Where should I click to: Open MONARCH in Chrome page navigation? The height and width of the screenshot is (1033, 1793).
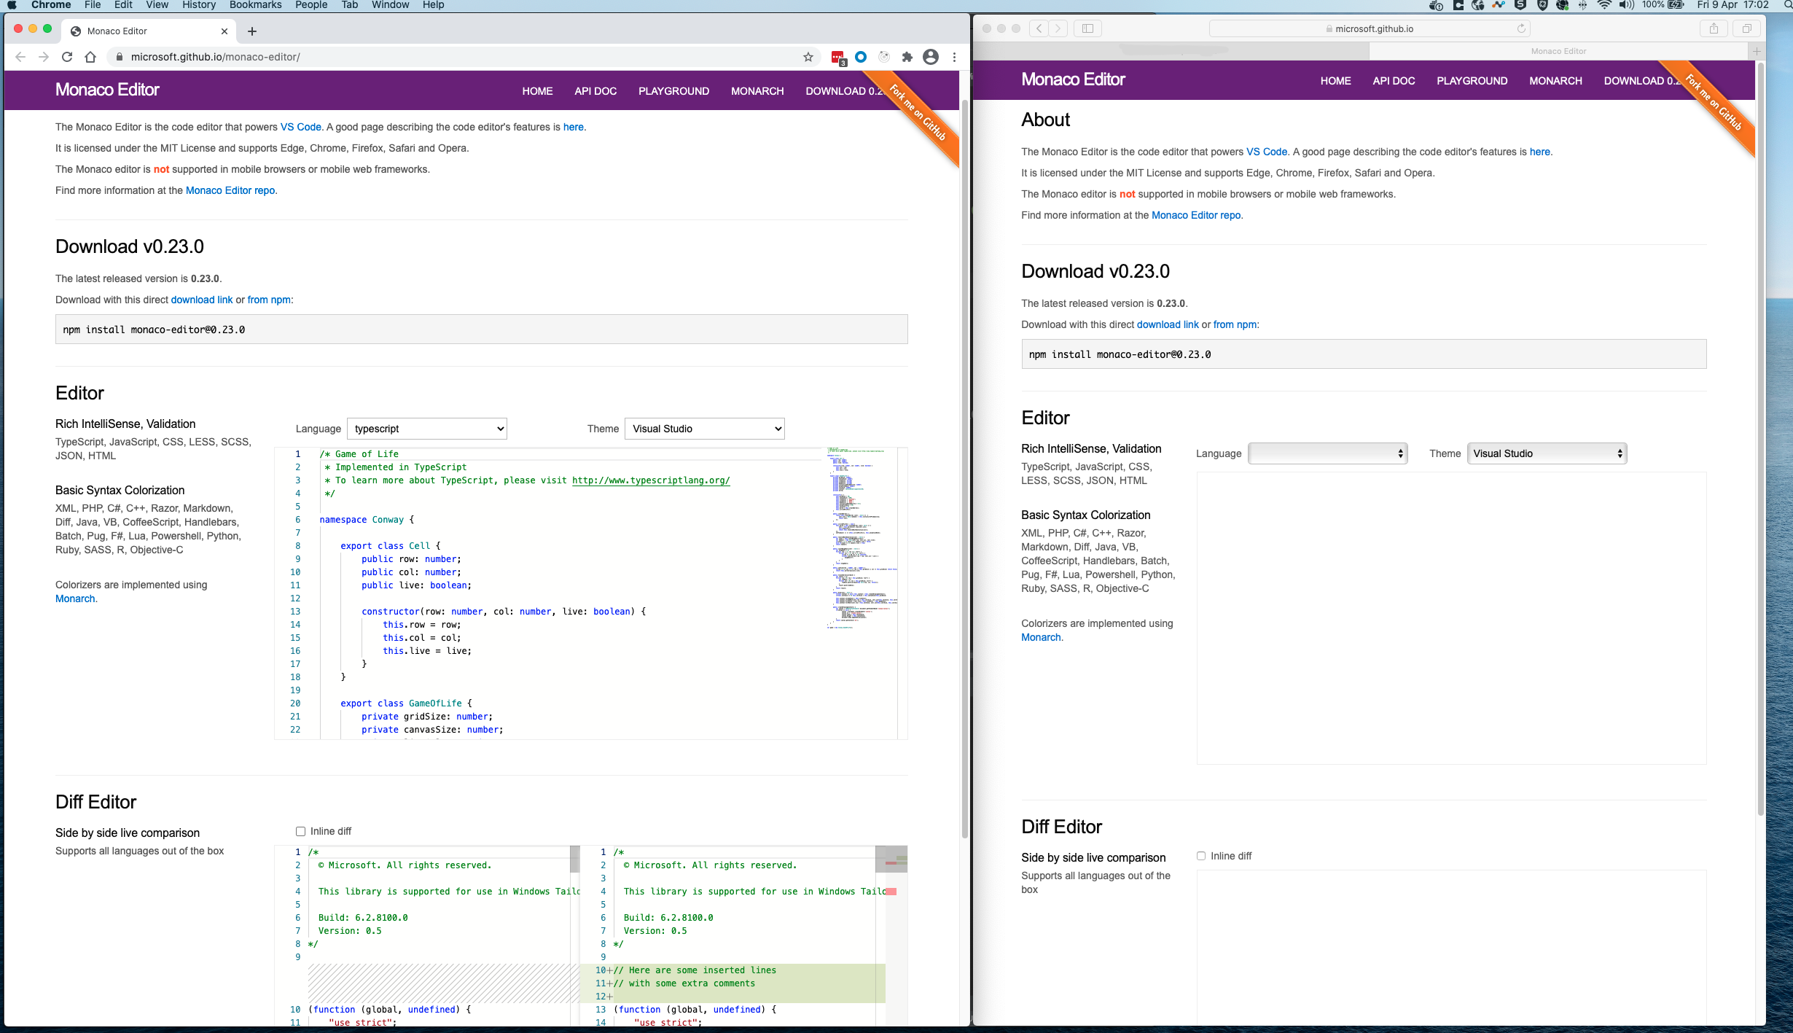pyautogui.click(x=757, y=91)
